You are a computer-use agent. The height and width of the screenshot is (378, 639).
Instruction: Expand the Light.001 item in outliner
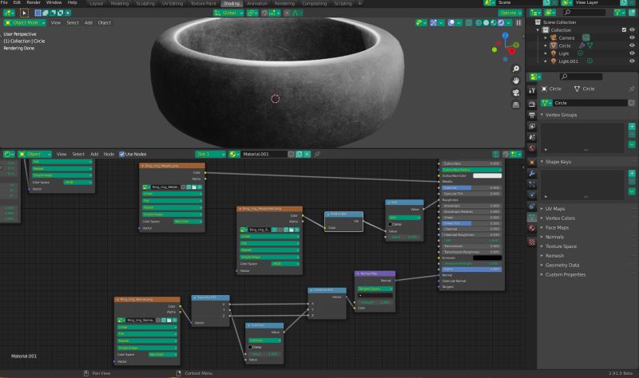click(546, 61)
